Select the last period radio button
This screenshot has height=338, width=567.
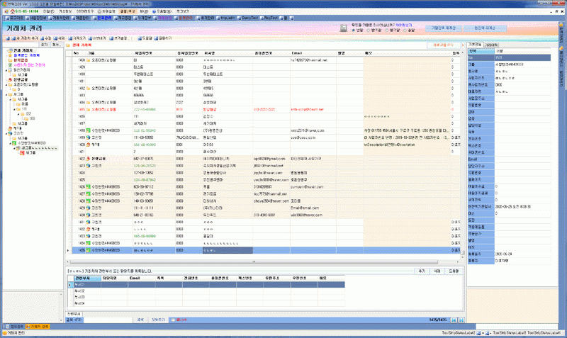405,30
